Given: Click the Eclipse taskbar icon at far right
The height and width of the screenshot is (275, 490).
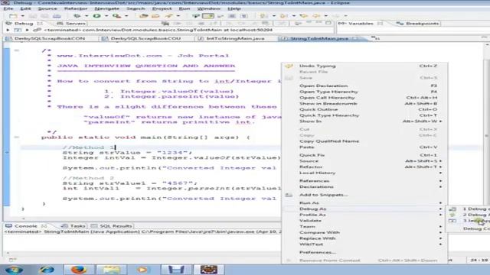Looking at the screenshot, I should tap(209, 270).
